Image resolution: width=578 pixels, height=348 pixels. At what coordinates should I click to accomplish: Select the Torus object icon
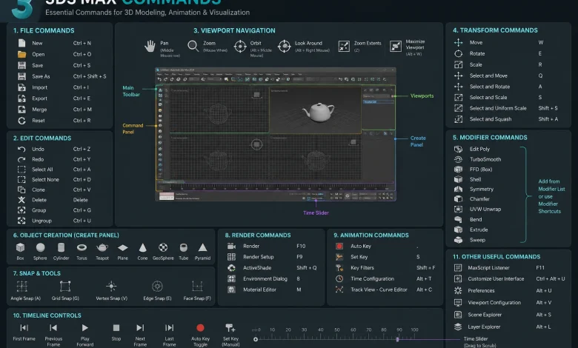click(x=82, y=247)
